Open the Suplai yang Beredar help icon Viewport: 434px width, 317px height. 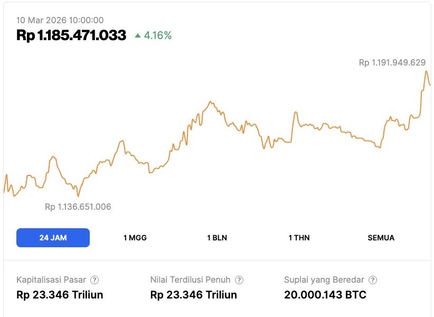pos(374,279)
